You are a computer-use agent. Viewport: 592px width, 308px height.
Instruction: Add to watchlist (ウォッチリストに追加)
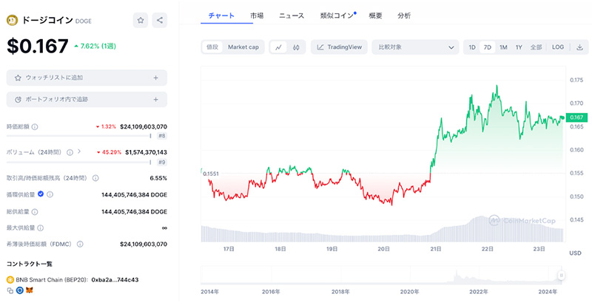(x=87, y=78)
